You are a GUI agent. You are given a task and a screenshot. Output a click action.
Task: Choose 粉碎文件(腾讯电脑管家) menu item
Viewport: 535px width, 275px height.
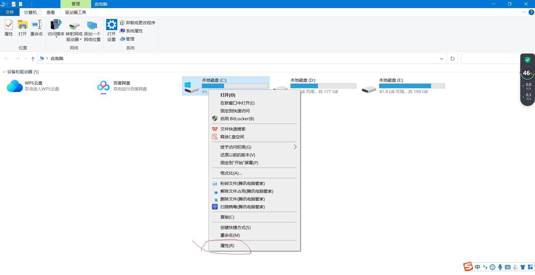pyautogui.click(x=254, y=183)
